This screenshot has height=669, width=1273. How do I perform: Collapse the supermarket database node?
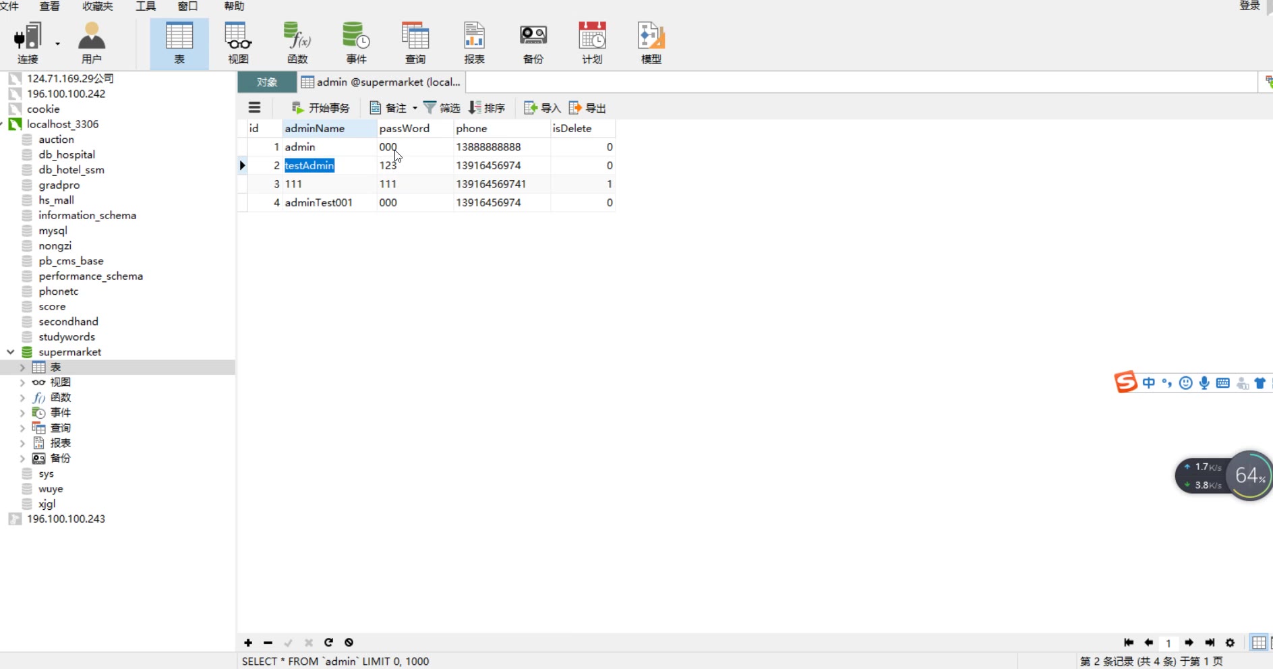pos(11,352)
